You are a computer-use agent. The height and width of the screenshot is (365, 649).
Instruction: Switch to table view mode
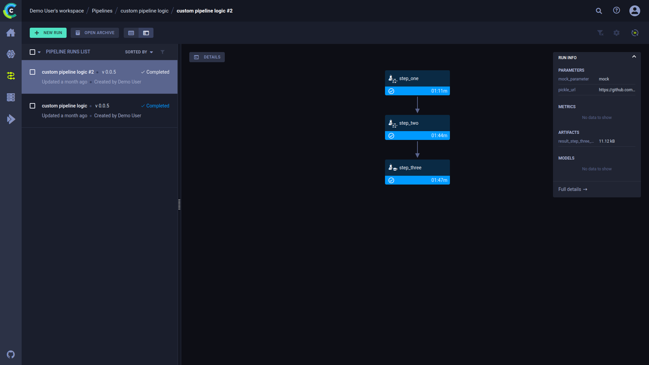131,33
